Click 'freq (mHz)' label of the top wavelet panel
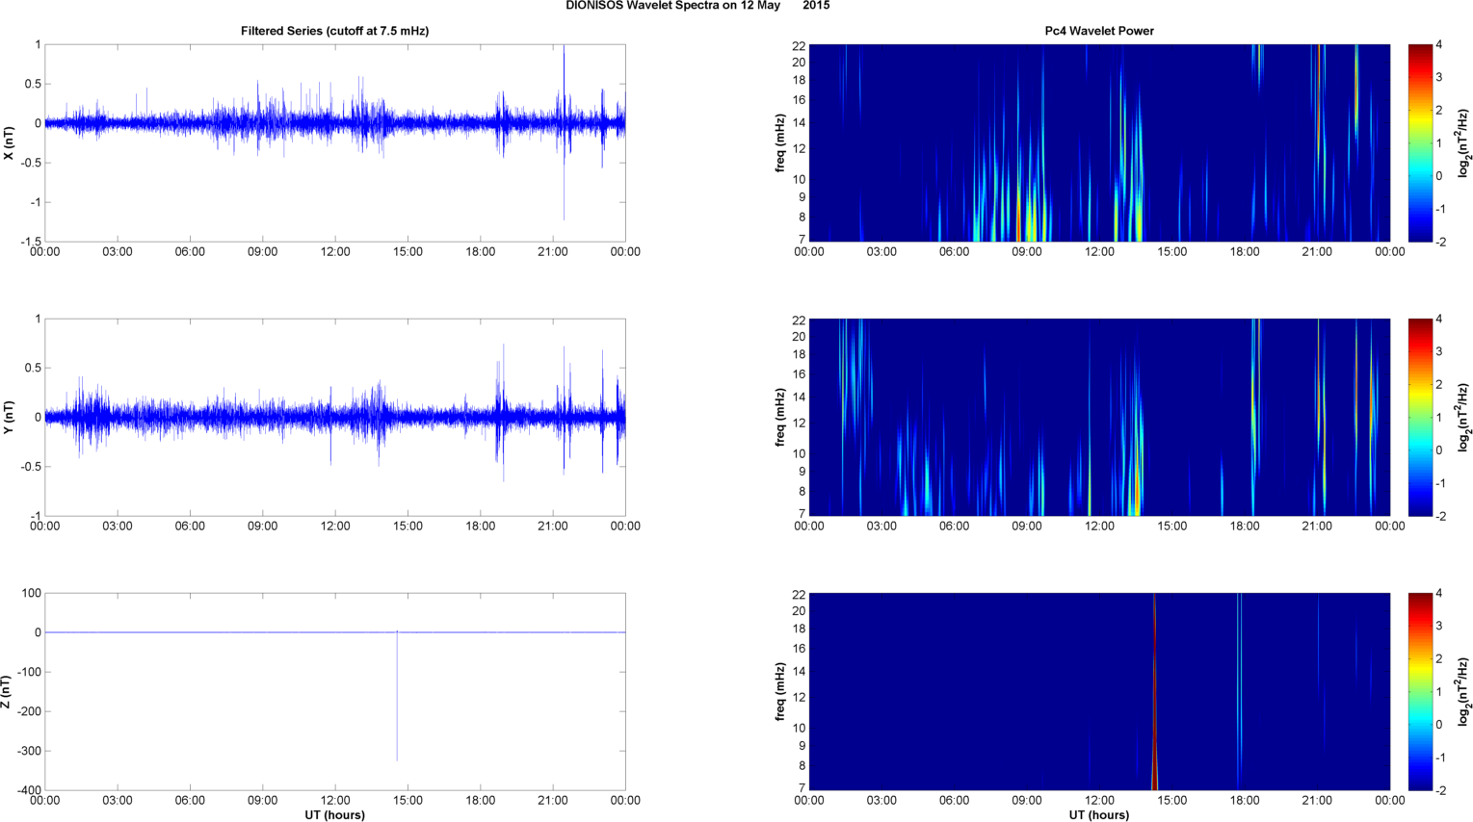Viewport: 1473px width, 822px height. click(780, 143)
